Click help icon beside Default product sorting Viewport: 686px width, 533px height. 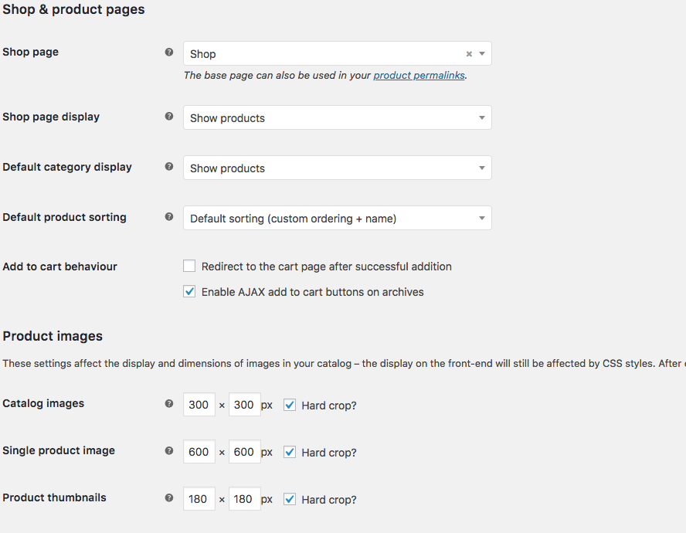pyautogui.click(x=169, y=216)
